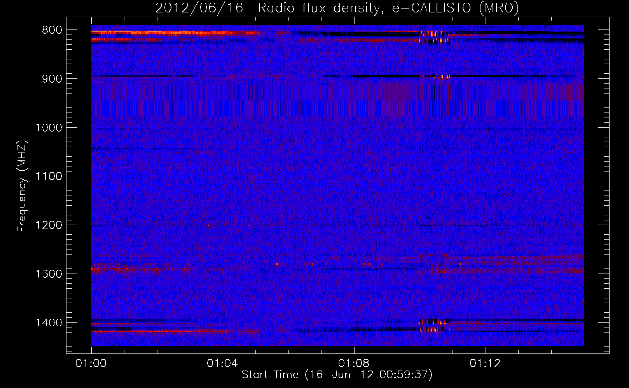Click the 1400 frequency axis label
This screenshot has height=388, width=629.
click(49, 323)
